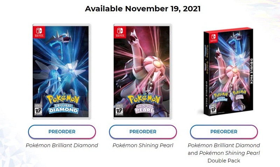Viewport: 280px width, 167px height.
Task: Select the Pokémon Shining Pearl caption text
Action: (143, 145)
